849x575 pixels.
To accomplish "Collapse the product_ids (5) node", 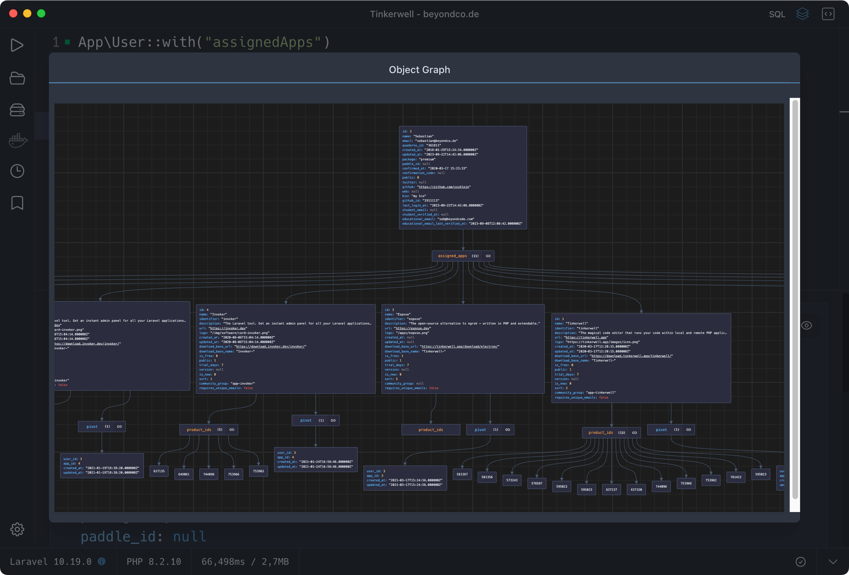I will pyautogui.click(x=208, y=430).
